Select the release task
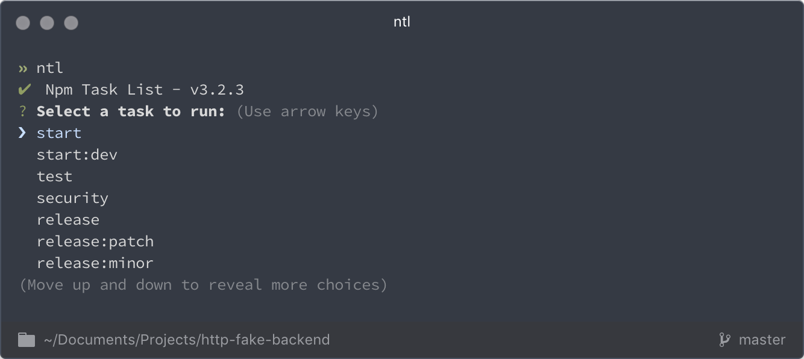 click(68, 219)
